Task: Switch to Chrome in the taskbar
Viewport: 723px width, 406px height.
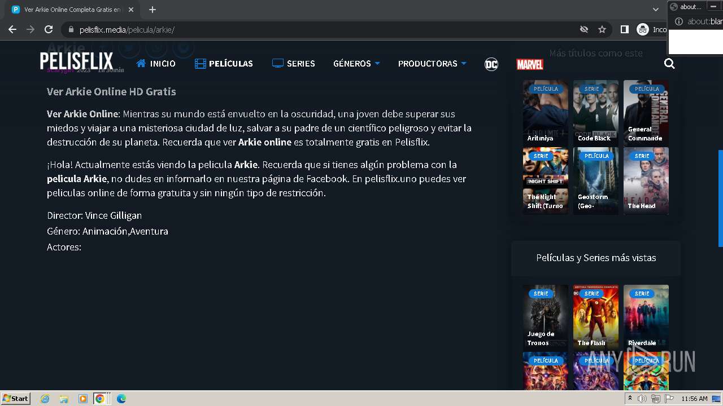Action: (100, 399)
